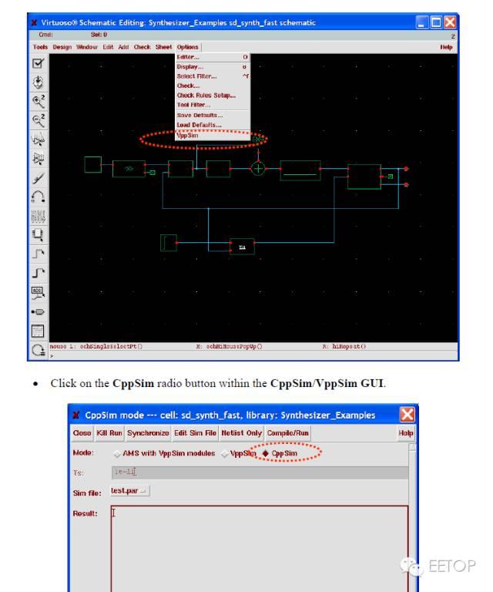Click the CppSim window vertical scrollbar
The width and height of the screenshot is (493, 592).
tap(412, 517)
